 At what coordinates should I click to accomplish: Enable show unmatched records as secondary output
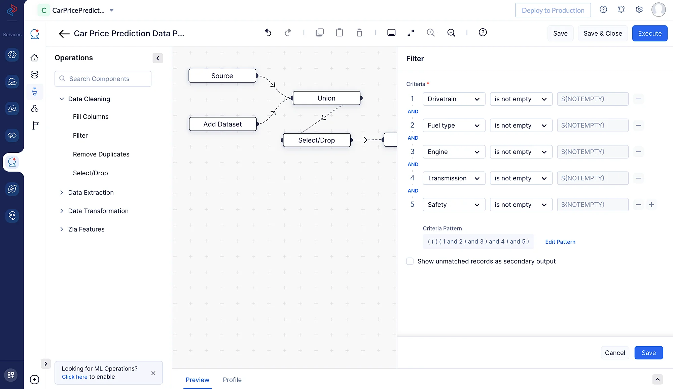tap(410, 261)
